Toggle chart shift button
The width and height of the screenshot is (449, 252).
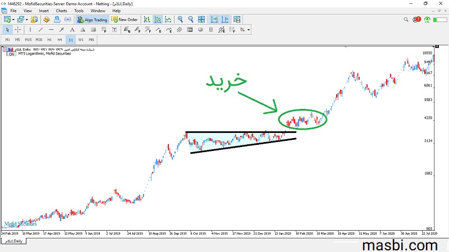pos(225,20)
